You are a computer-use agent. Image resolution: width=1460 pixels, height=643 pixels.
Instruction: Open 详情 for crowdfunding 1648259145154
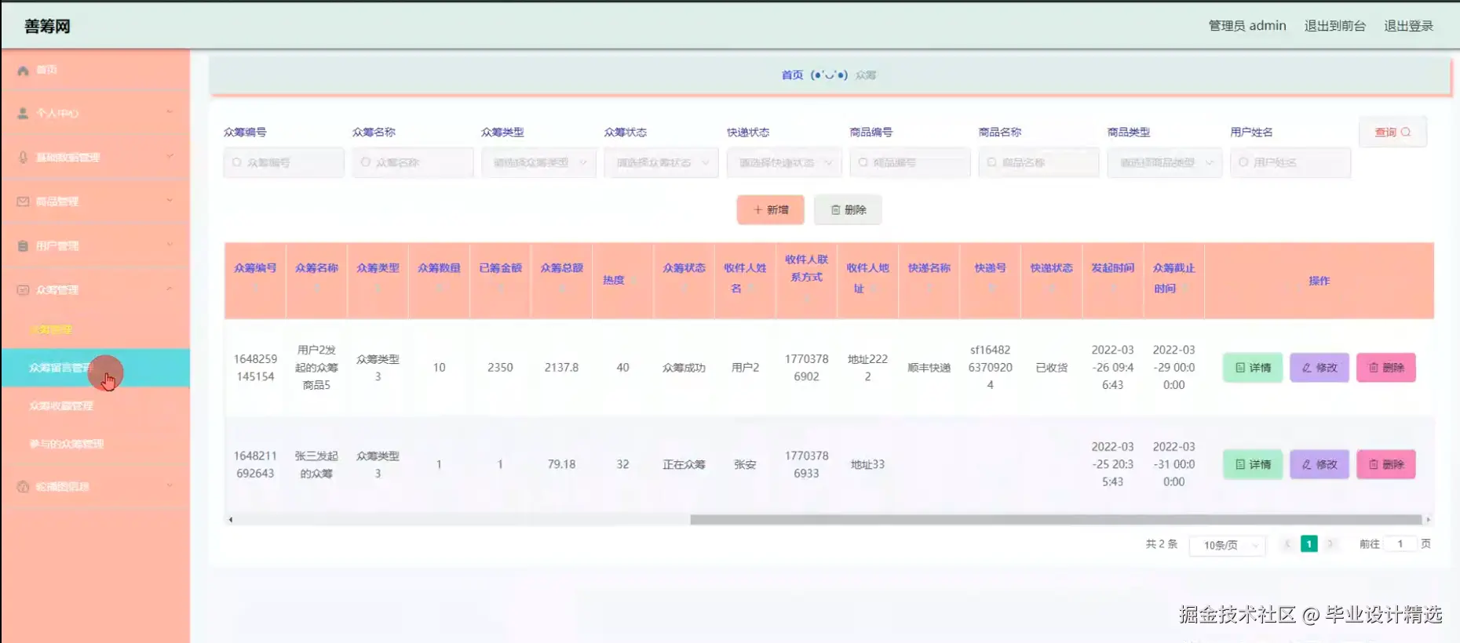point(1253,368)
